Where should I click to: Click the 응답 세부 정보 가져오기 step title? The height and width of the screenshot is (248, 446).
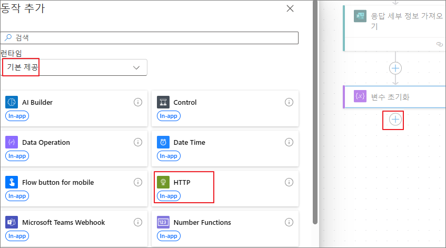pyautogui.click(x=407, y=21)
